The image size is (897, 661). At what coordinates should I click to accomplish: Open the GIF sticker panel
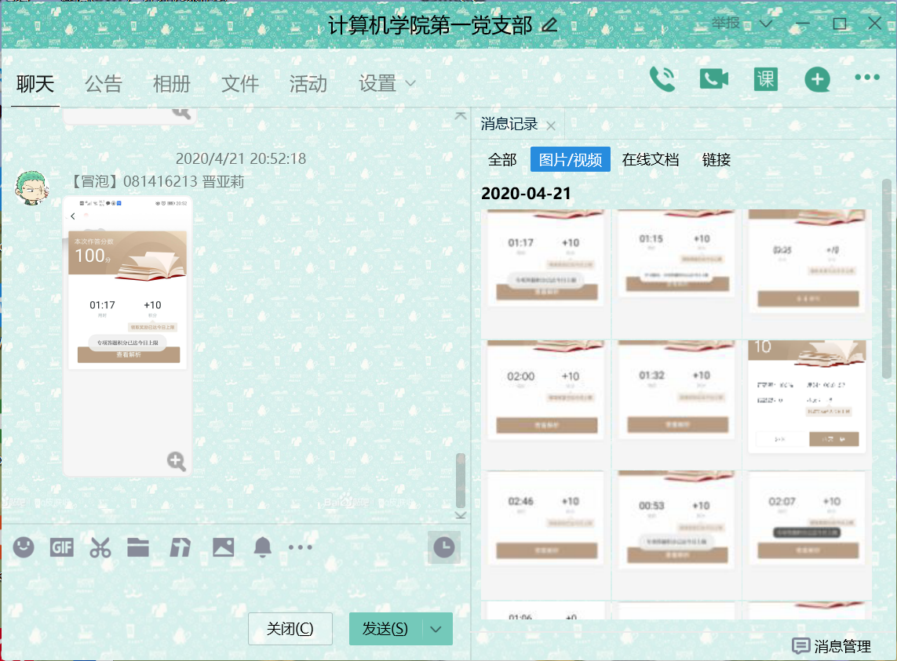click(x=61, y=547)
